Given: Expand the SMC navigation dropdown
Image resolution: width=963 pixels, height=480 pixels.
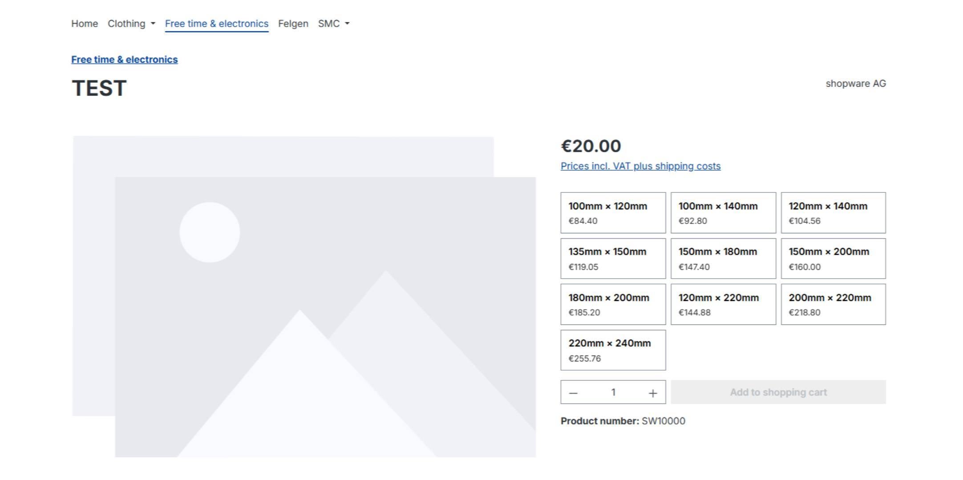Looking at the screenshot, I should tap(334, 24).
